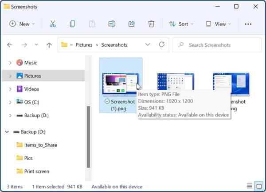Screen dimensions: 266x192
Task: Click the Search Screenshots field
Action: (217, 45)
